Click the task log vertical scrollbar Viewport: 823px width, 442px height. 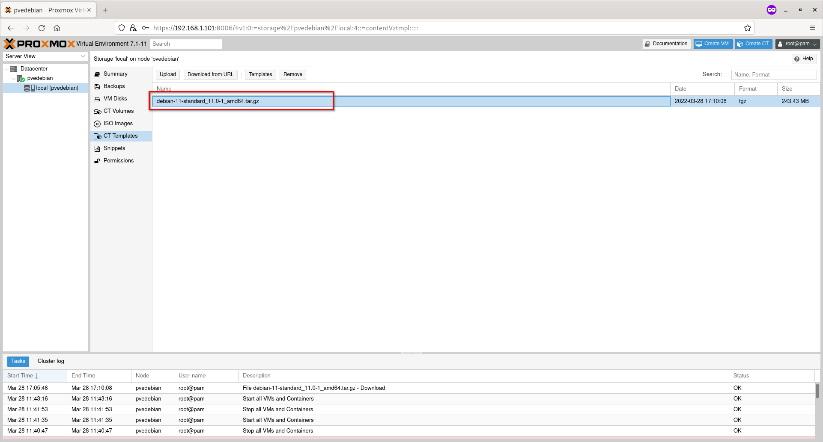[817, 391]
